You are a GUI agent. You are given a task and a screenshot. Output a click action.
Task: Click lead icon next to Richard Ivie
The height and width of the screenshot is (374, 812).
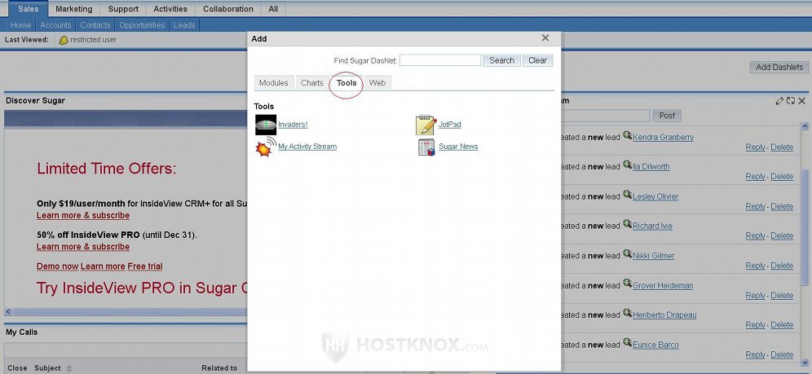point(627,225)
